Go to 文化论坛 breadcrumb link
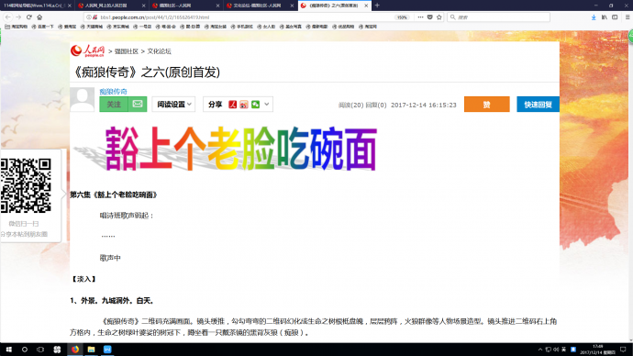This screenshot has width=633, height=356. [x=159, y=51]
